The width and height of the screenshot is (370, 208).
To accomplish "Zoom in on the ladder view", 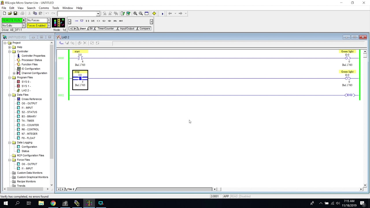I will [x=135, y=13].
